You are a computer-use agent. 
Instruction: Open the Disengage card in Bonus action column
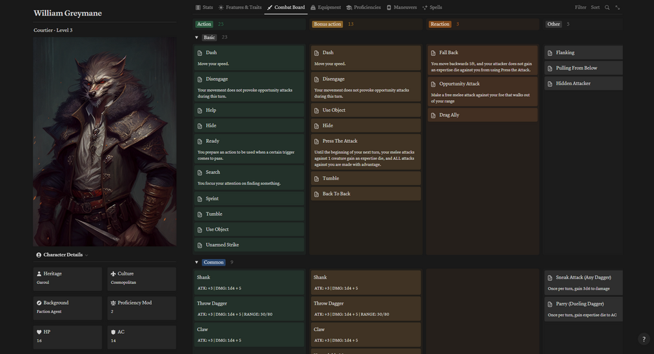pos(366,86)
